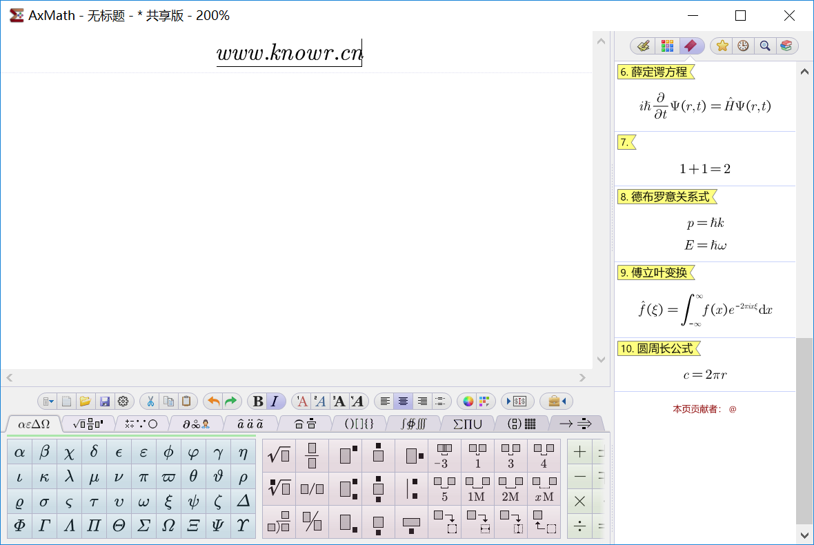
Task: Insert the plus operator
Action: 580,452
